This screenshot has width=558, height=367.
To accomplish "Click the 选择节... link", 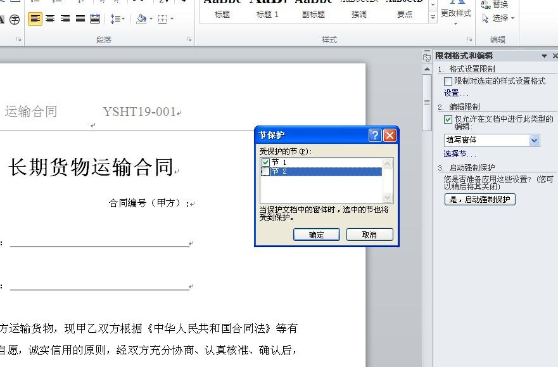I will [459, 154].
